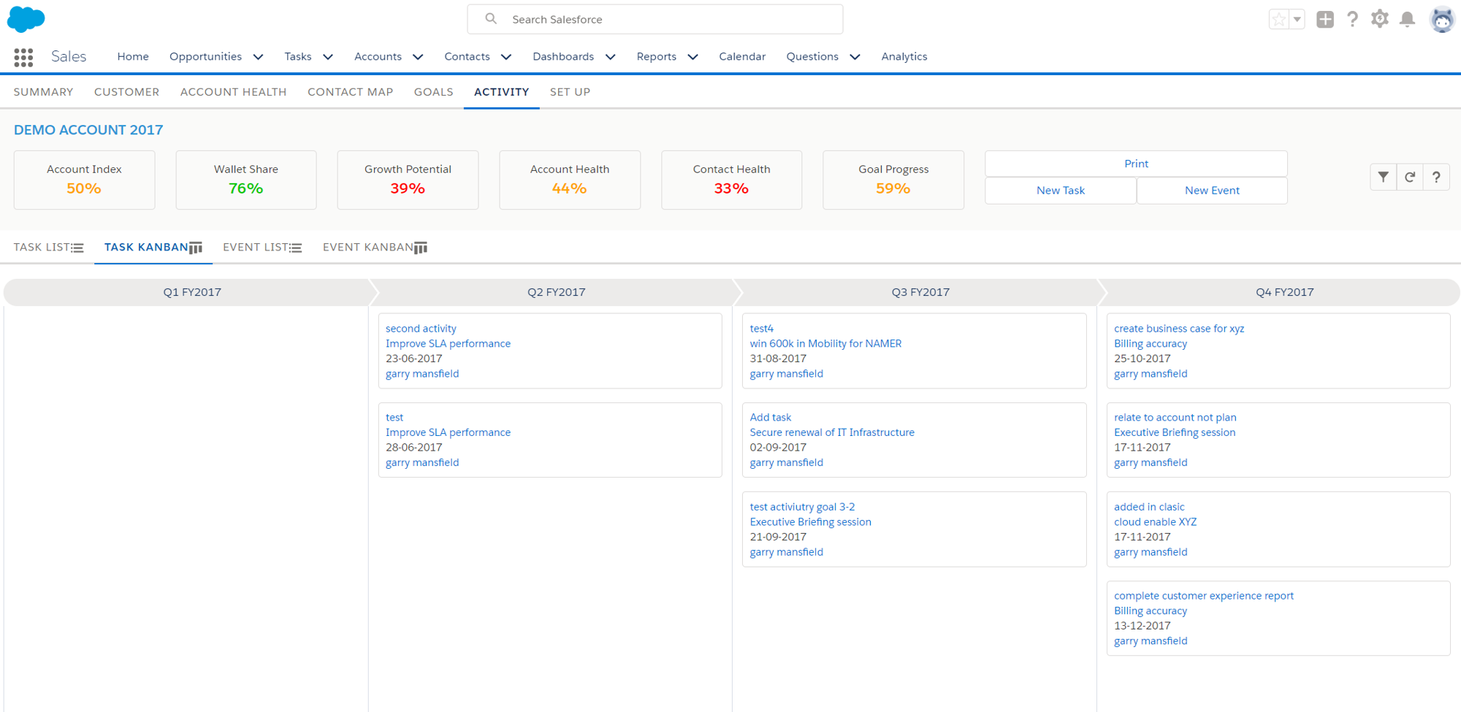Click the Search Salesforce input field
Viewport: 1461px width, 712px height.
click(x=655, y=19)
